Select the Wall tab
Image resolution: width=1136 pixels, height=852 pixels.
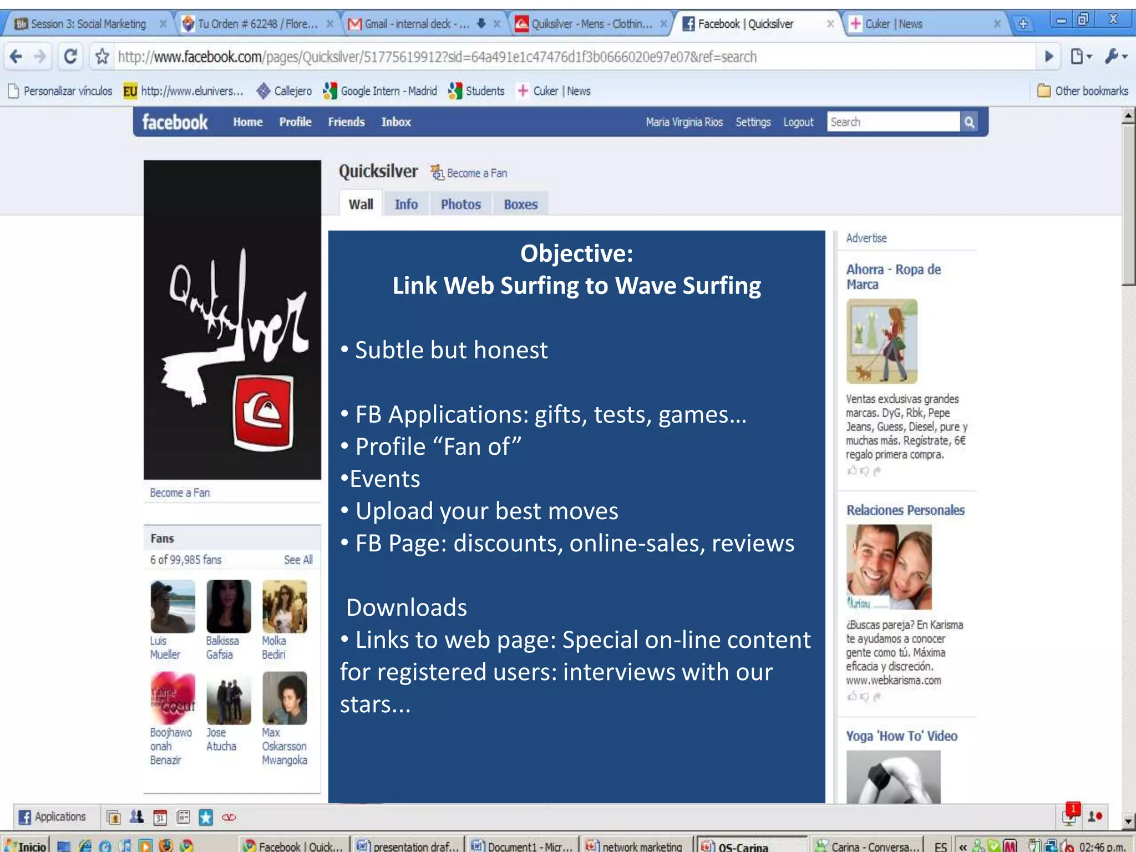(361, 204)
